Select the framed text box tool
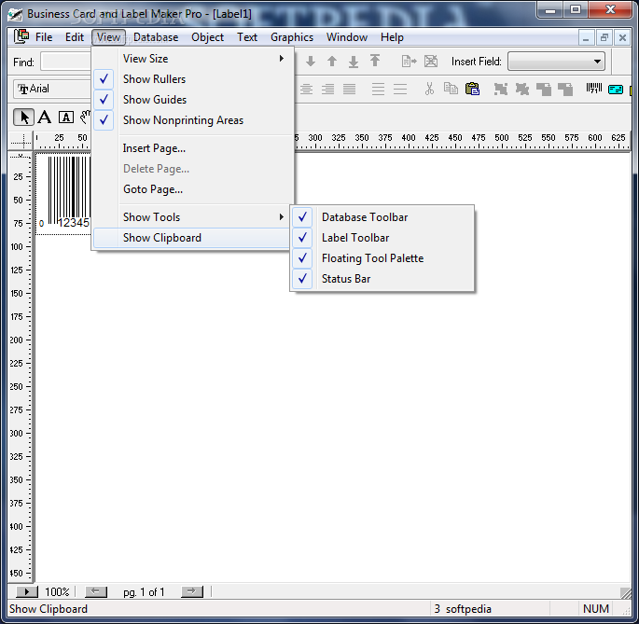Viewport: 639px width, 624px height. click(x=66, y=118)
